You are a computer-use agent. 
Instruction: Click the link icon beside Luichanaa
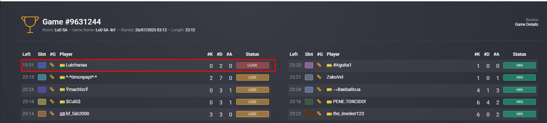(52, 65)
